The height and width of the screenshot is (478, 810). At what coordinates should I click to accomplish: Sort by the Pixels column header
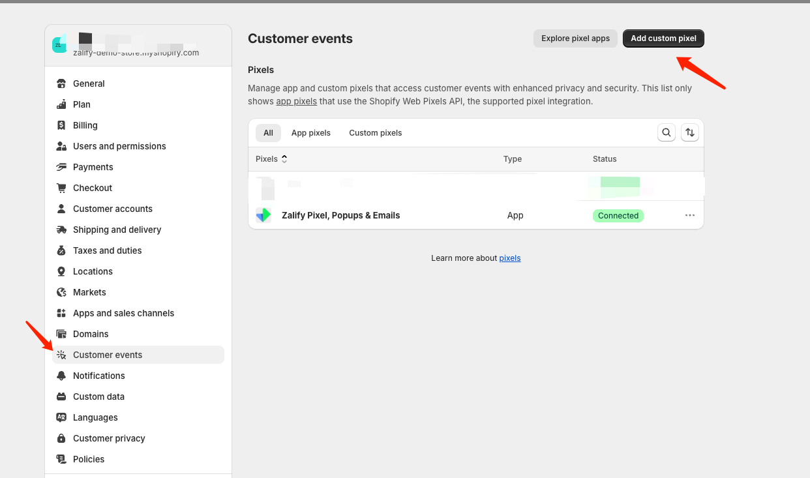coord(271,159)
